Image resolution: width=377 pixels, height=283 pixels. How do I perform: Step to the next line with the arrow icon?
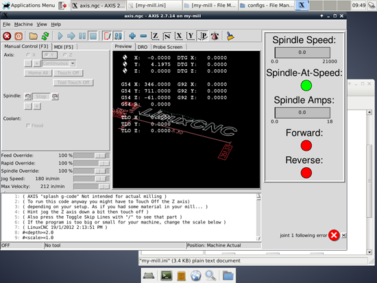coord(71,36)
